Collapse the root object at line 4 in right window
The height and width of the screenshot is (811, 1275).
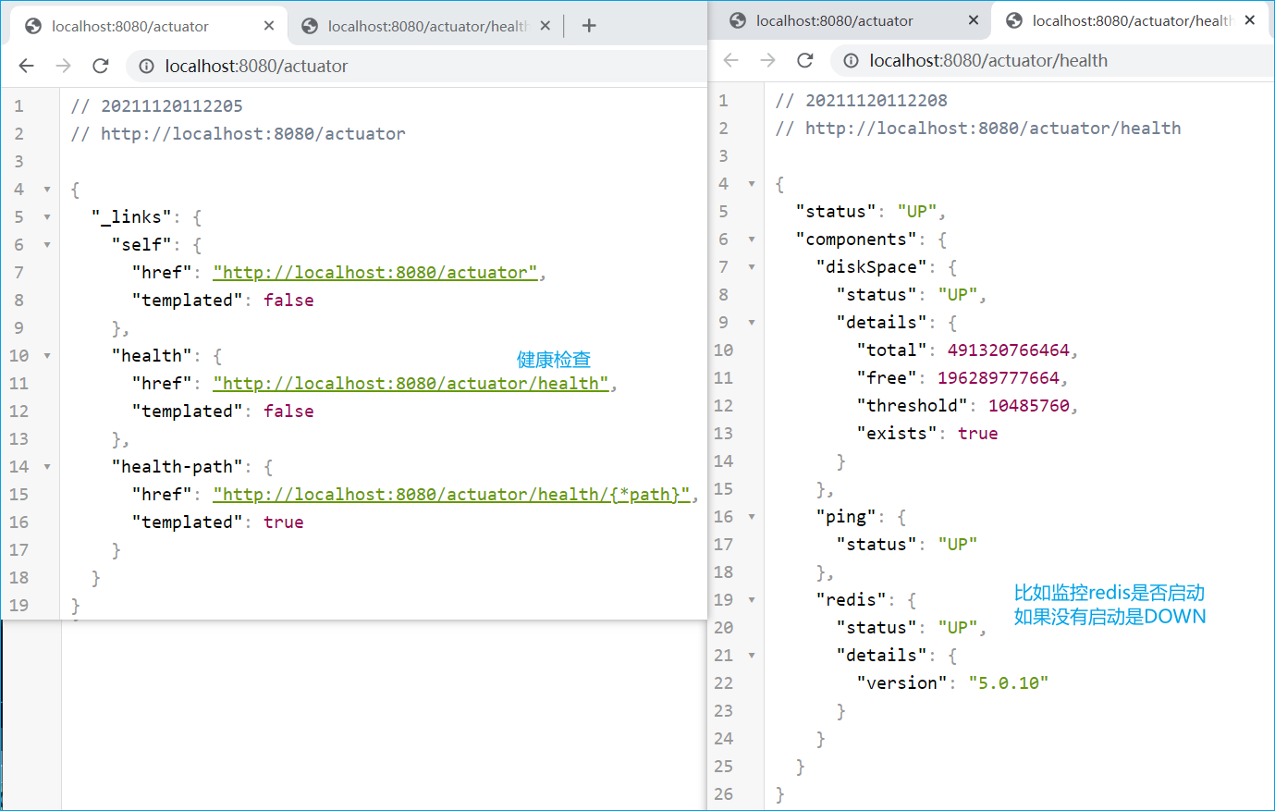[x=752, y=184]
